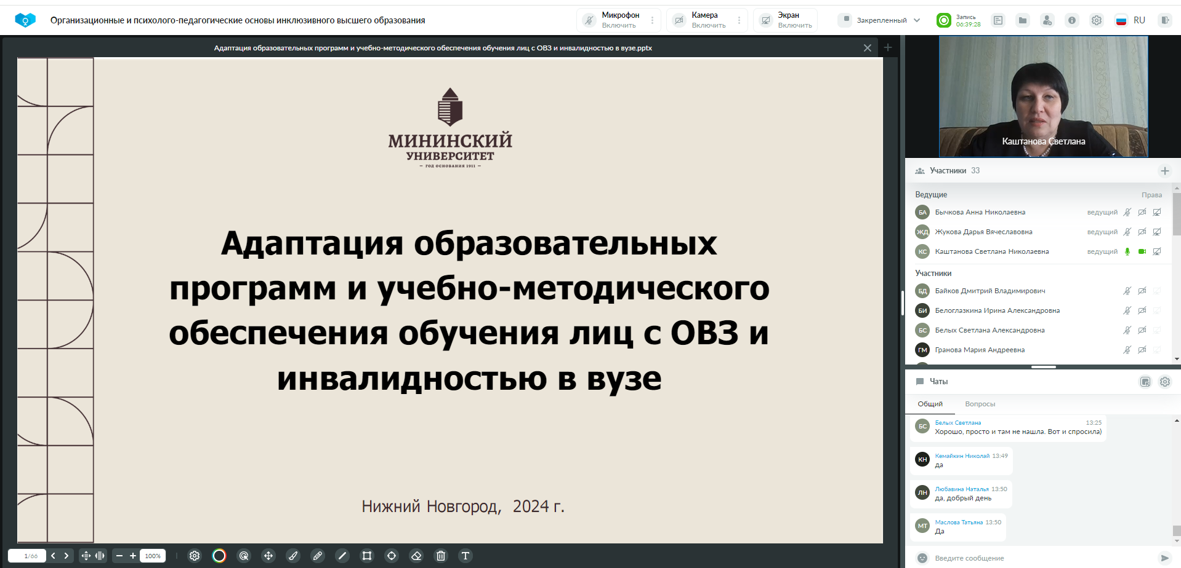This screenshot has height=568, width=1181.
Task: Open the files folder icon in header
Action: tap(1023, 20)
